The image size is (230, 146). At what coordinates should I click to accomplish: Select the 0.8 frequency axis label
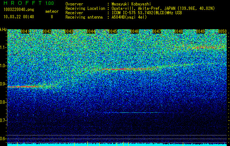tap(3, 102)
